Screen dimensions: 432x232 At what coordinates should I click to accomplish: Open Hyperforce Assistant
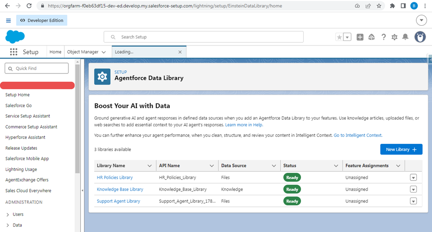coord(25,137)
